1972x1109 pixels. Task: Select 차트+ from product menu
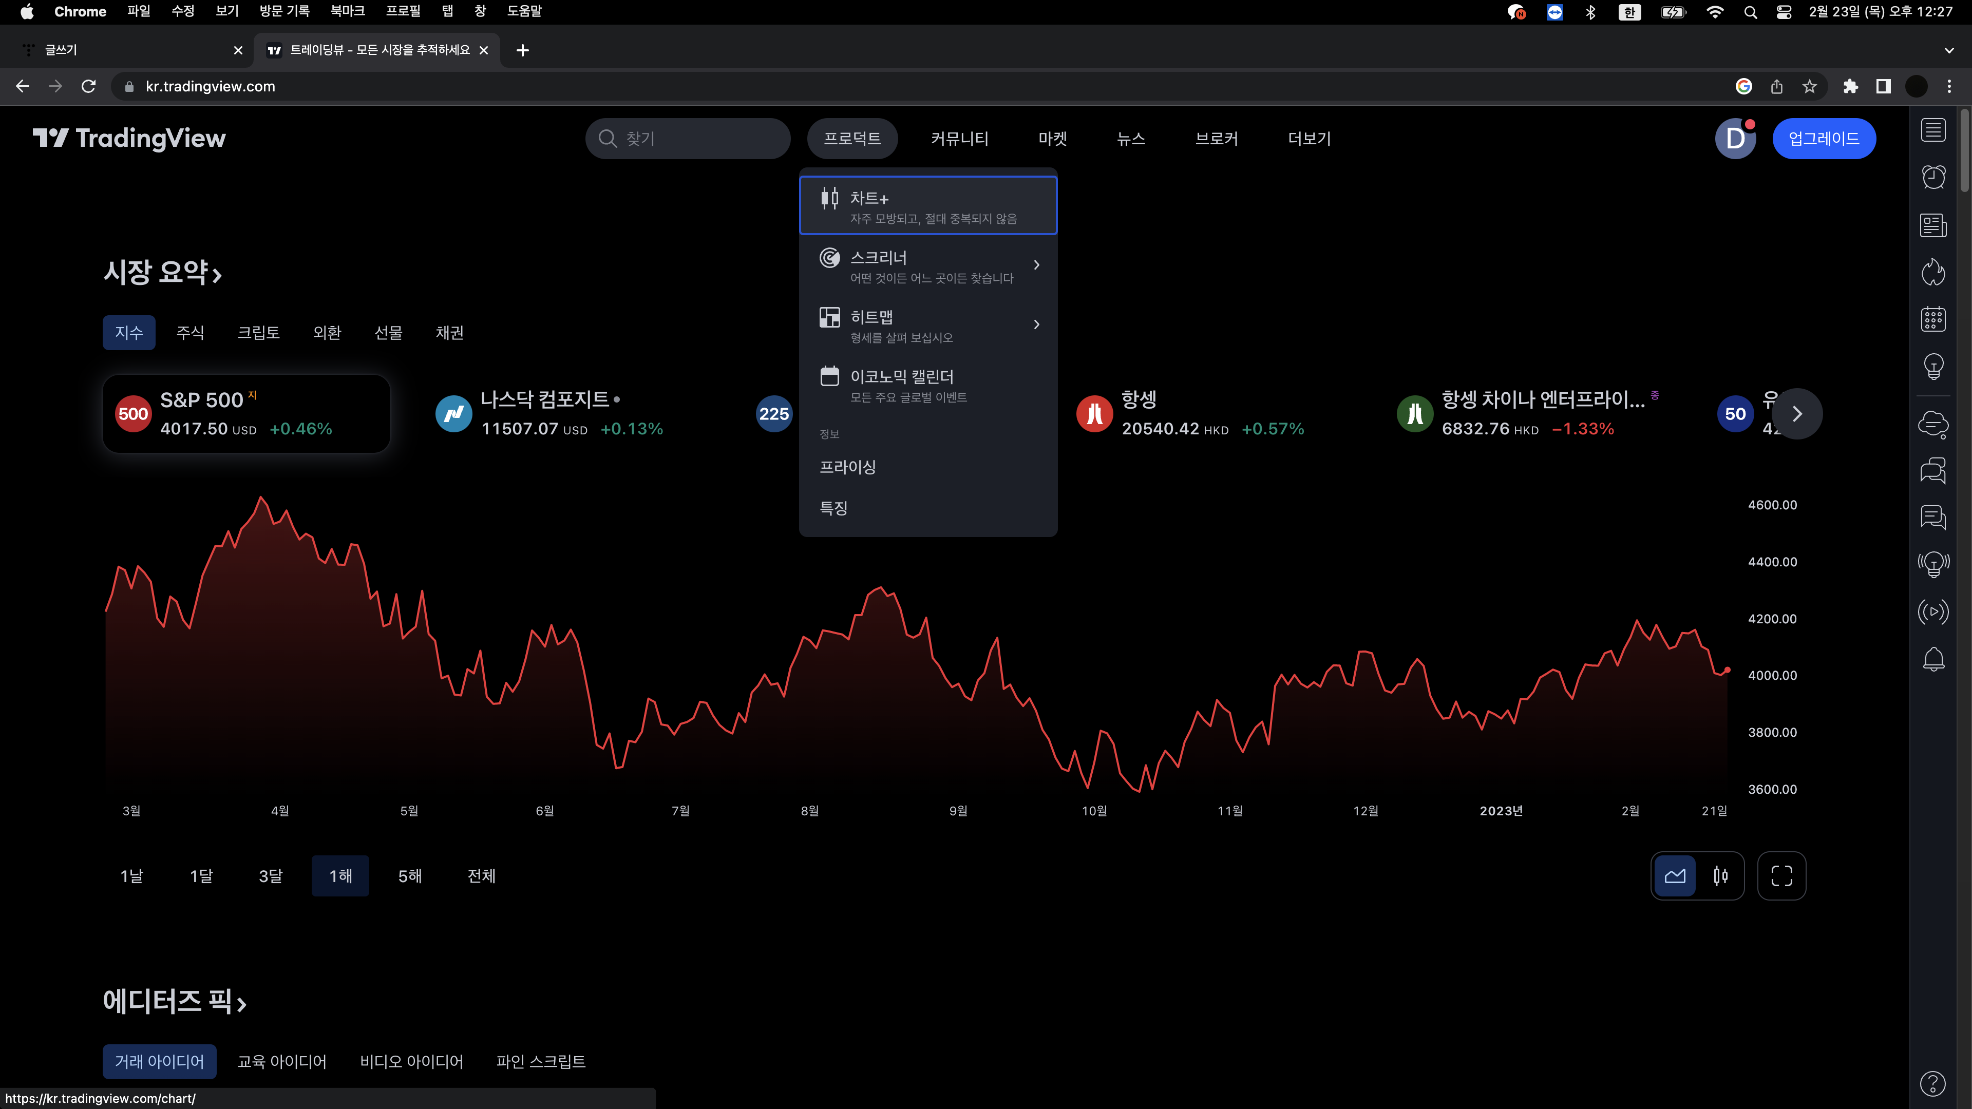click(928, 206)
